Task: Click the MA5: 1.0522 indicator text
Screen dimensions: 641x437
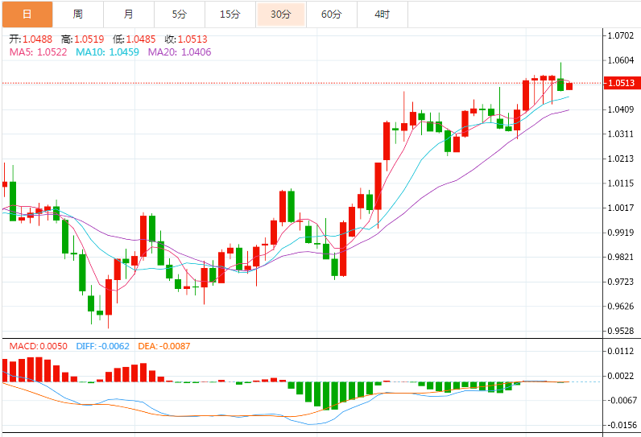Action: [x=38, y=52]
